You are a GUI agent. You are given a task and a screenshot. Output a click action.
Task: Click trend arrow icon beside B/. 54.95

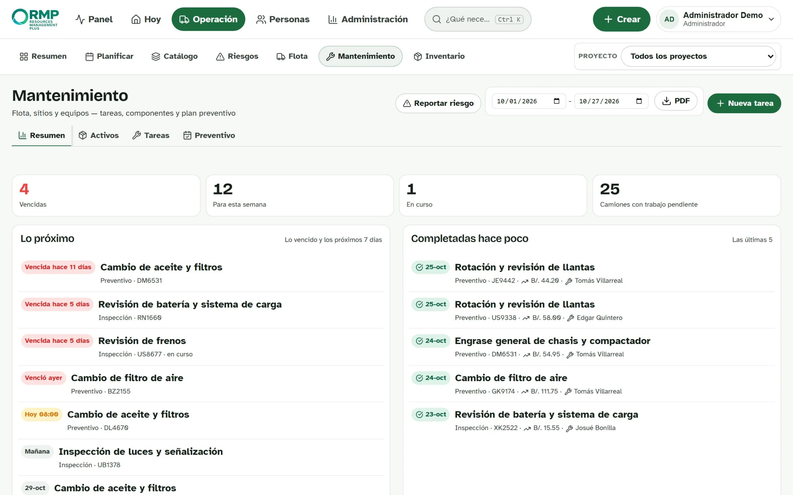click(x=526, y=354)
